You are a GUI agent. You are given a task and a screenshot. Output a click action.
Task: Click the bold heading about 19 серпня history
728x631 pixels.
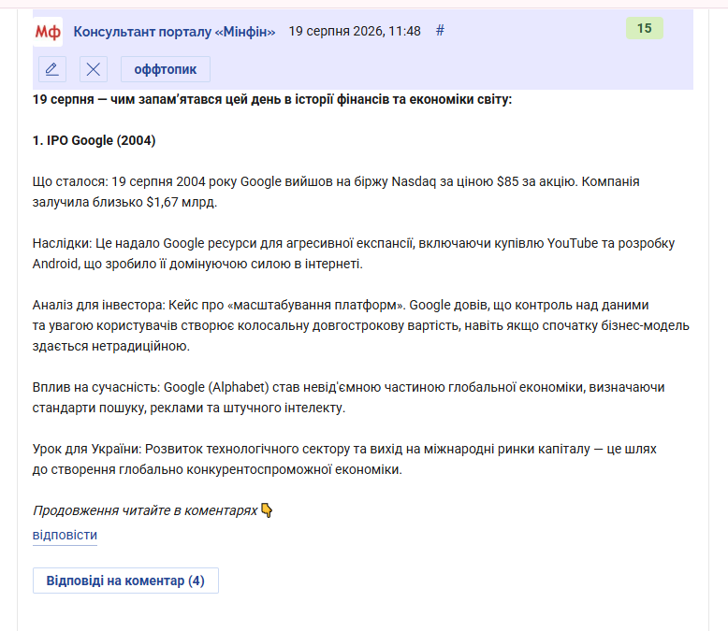coord(272,99)
